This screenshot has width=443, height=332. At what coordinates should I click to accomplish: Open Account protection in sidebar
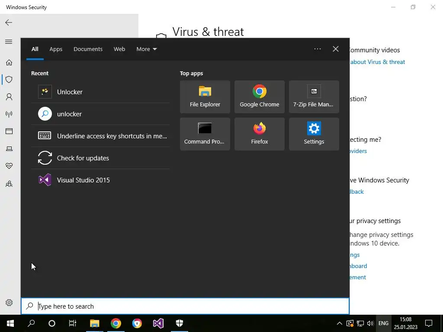point(9,97)
